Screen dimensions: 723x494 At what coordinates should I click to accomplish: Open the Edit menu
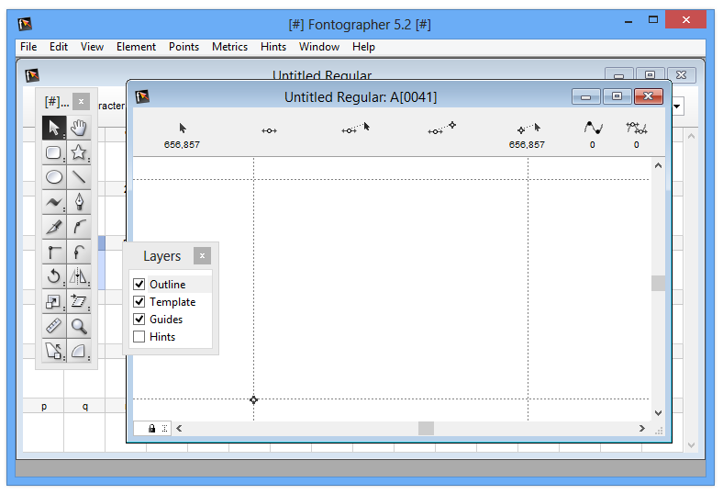(x=59, y=47)
